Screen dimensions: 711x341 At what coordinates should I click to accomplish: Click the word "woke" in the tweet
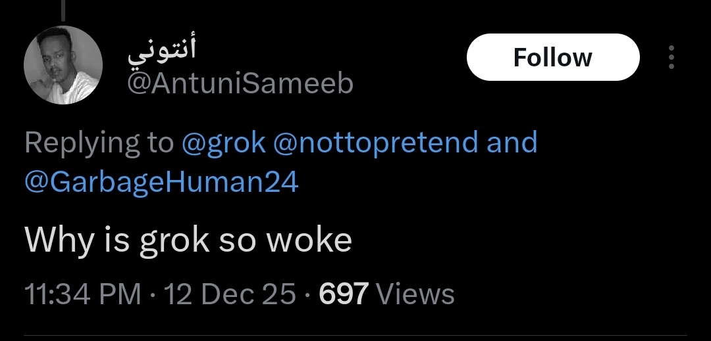click(309, 240)
